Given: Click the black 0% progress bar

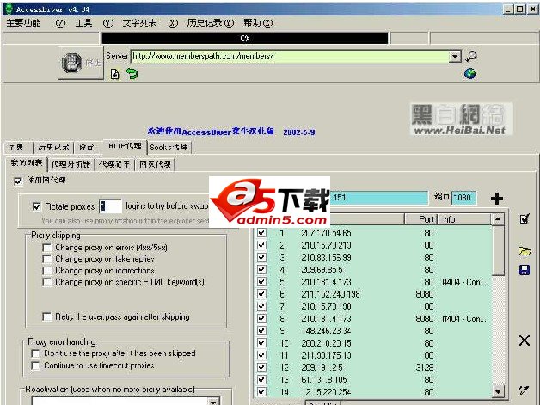Looking at the screenshot, I should point(245,38).
